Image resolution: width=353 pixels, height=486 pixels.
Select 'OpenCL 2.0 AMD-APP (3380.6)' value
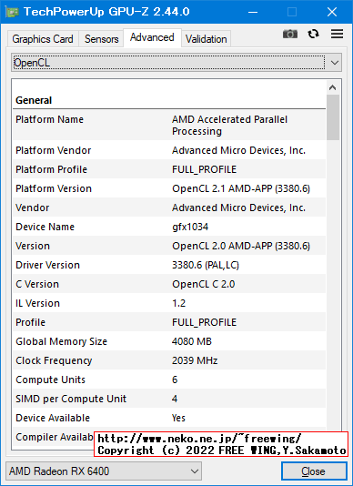point(241,246)
